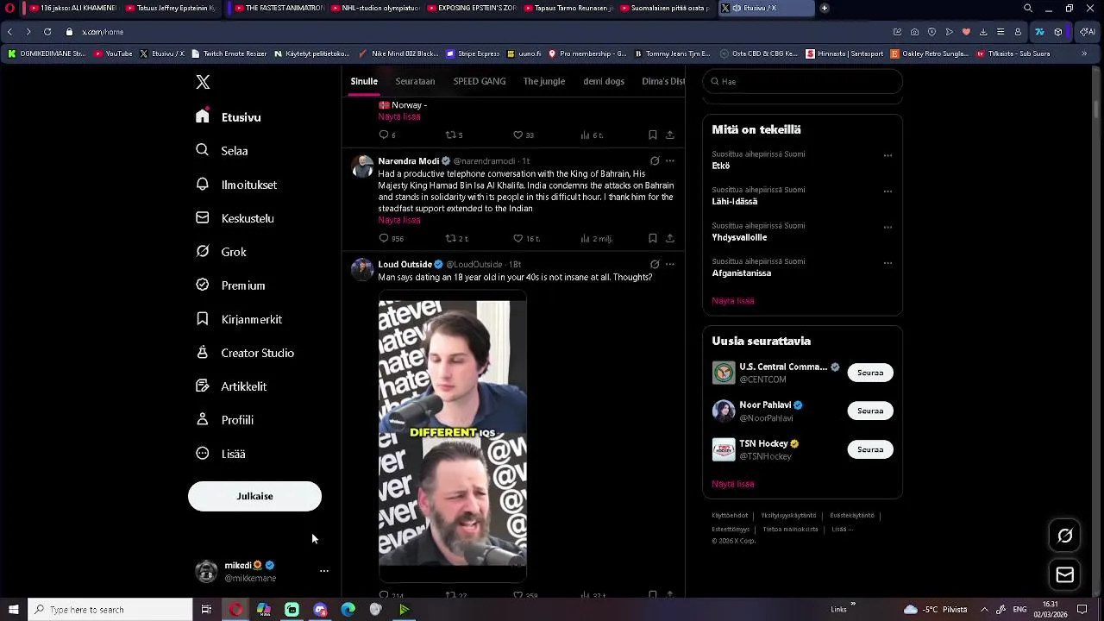
Task: Click the Hae search field
Action: (802, 81)
